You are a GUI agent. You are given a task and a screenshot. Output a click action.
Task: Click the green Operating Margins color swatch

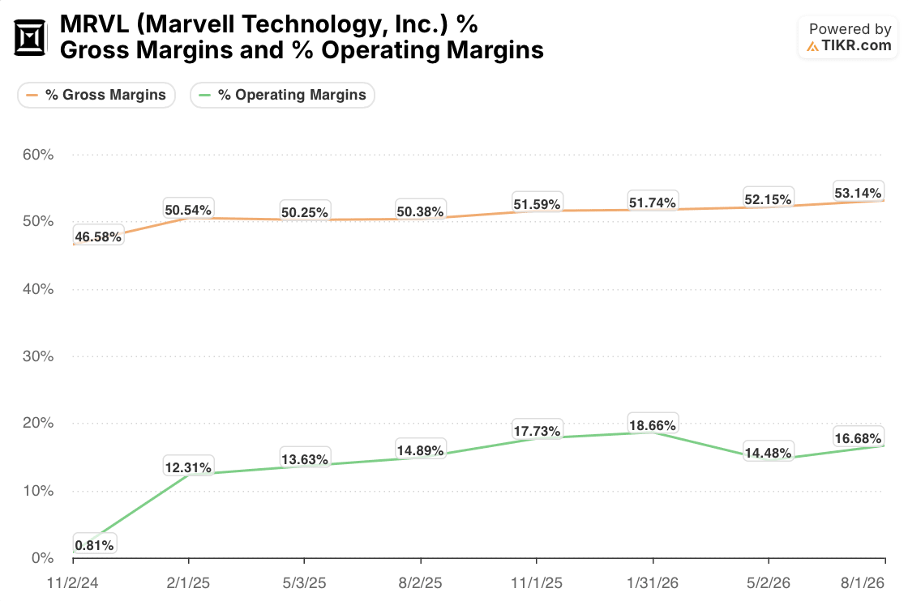coord(204,95)
